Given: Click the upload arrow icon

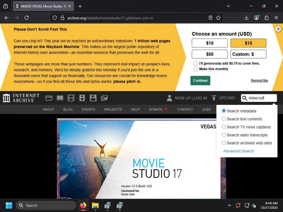Looking at the screenshot, I should tap(214, 98).
